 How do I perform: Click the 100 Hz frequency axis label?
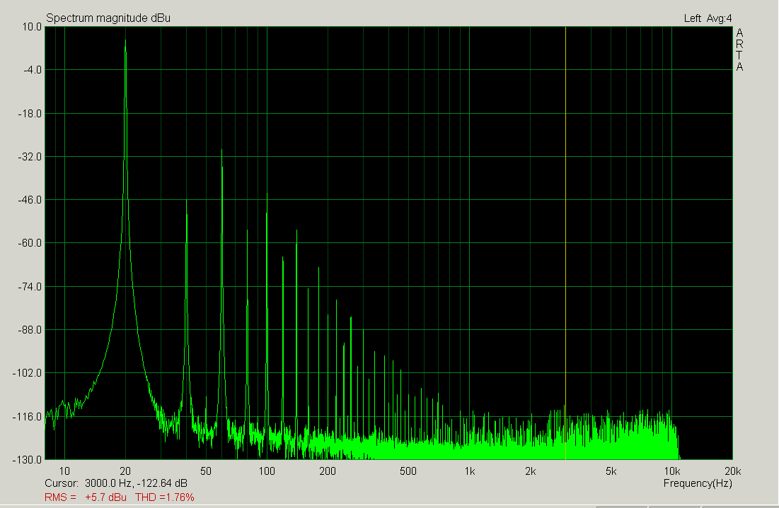point(267,471)
